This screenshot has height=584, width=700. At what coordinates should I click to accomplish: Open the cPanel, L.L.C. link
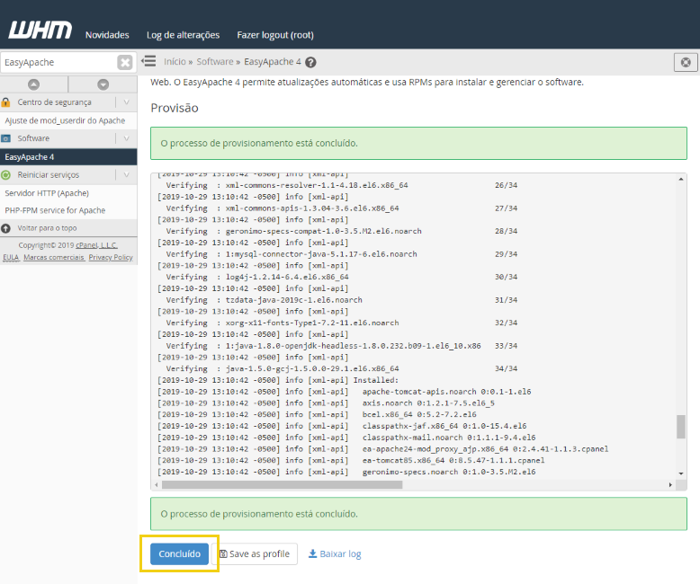click(x=96, y=245)
